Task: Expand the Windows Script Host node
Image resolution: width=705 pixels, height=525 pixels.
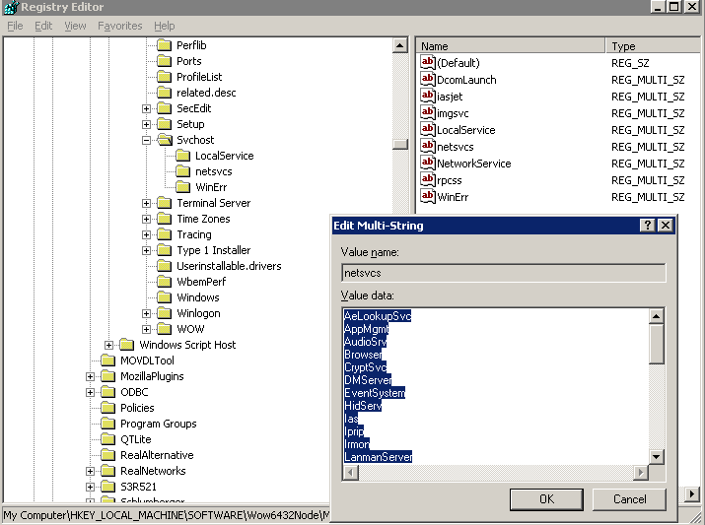Action: point(108,345)
